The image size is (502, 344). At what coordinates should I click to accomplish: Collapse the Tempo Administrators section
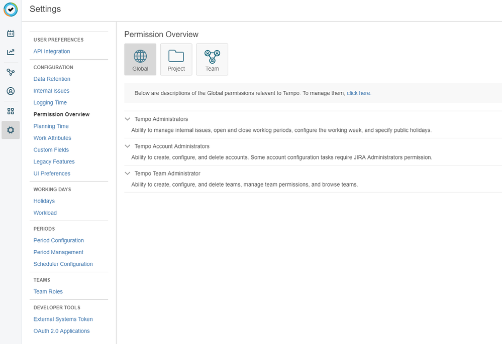[x=128, y=119]
